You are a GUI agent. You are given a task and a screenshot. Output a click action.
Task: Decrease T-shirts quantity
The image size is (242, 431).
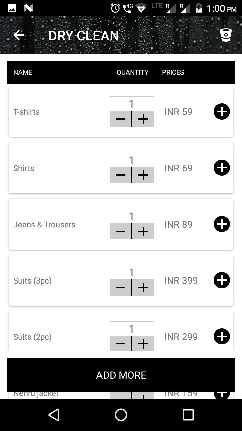click(x=120, y=119)
